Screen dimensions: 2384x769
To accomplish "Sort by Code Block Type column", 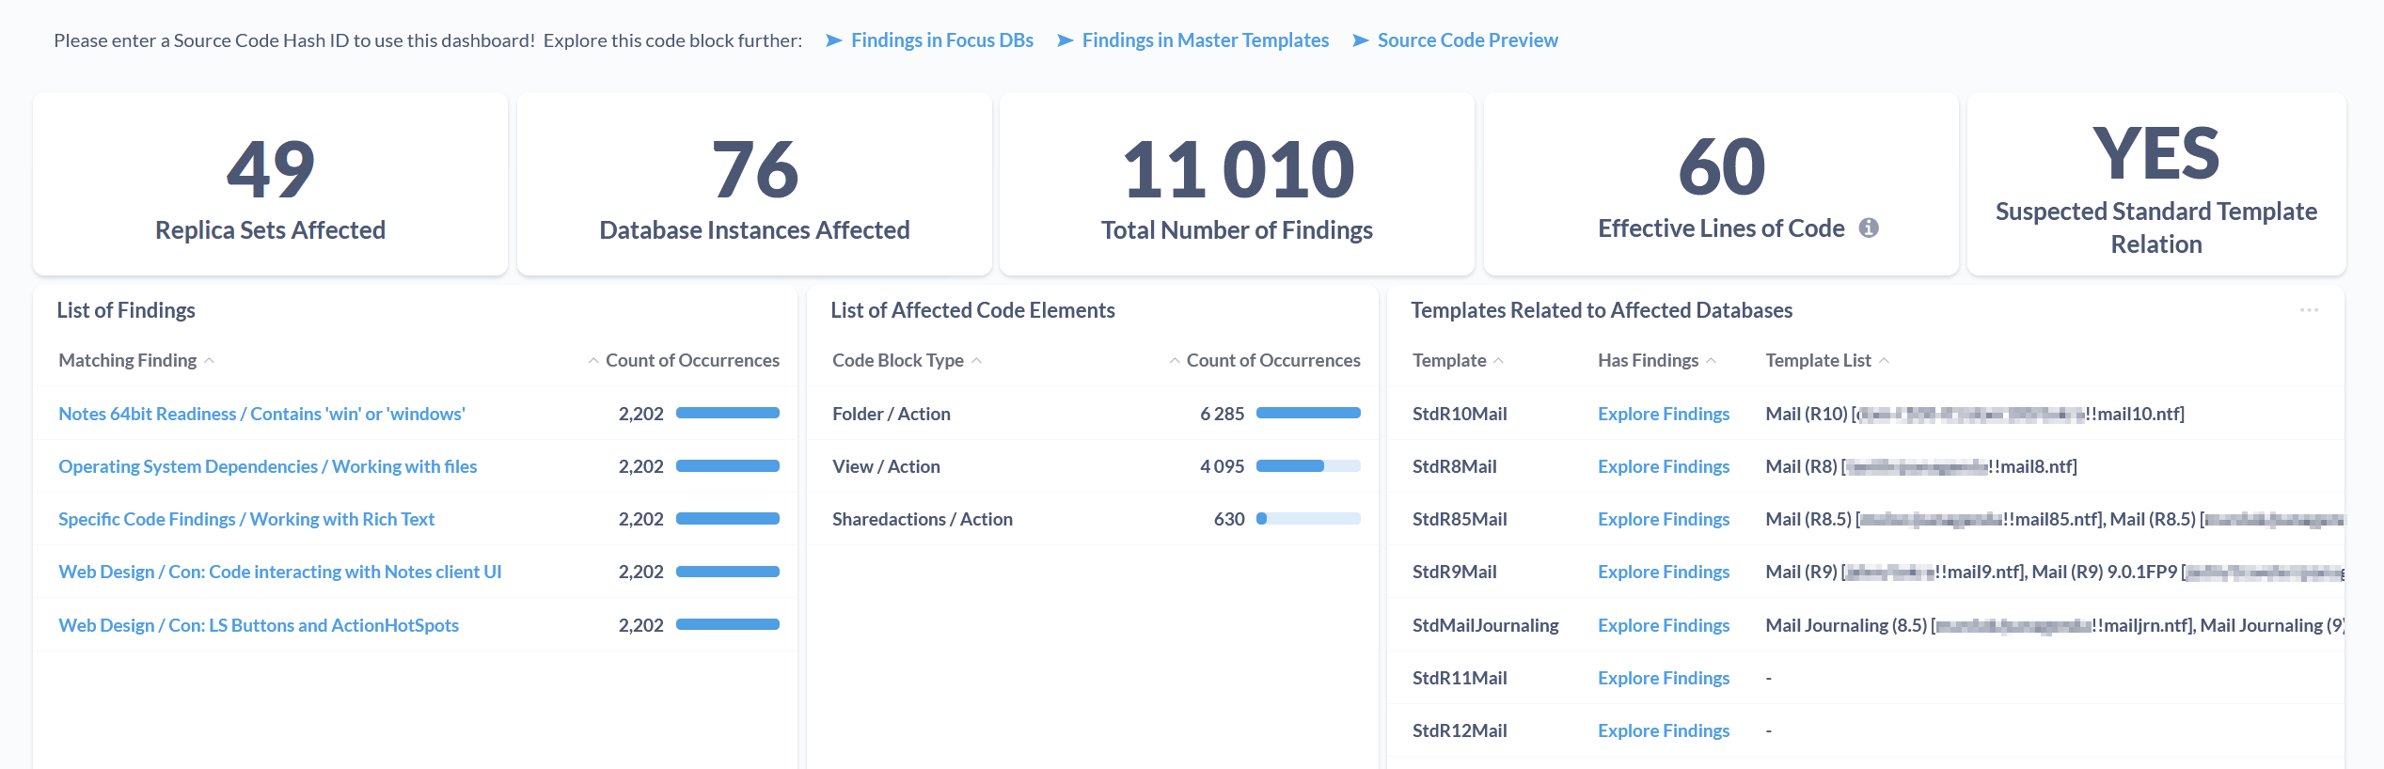I will coord(897,361).
